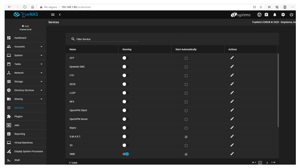Open FTP service configuration pencil
Screen dimensions: 300x168
pyautogui.click(x=232, y=75)
